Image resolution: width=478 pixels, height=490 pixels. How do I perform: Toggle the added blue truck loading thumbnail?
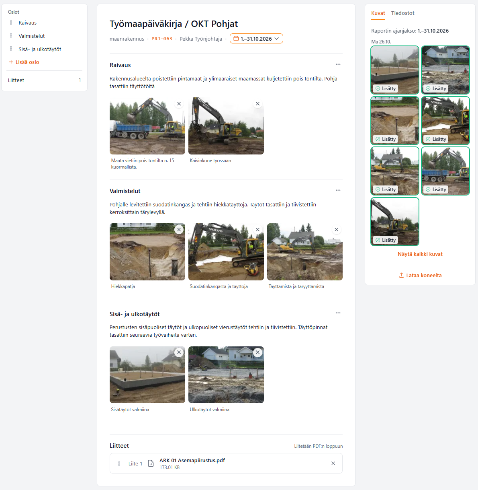click(445, 171)
